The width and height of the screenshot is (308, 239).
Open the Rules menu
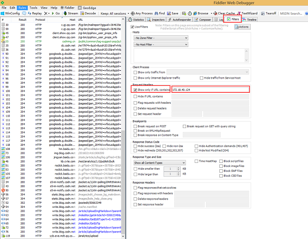pyautogui.click(x=22, y=8)
